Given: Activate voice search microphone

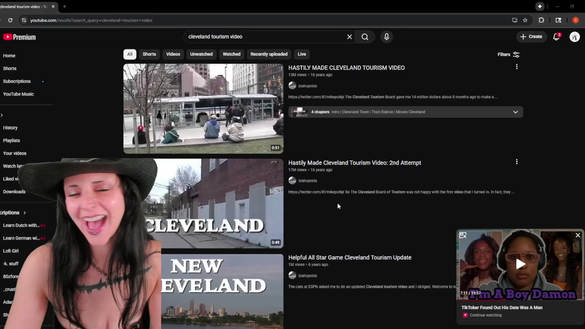Looking at the screenshot, I should (x=386, y=37).
